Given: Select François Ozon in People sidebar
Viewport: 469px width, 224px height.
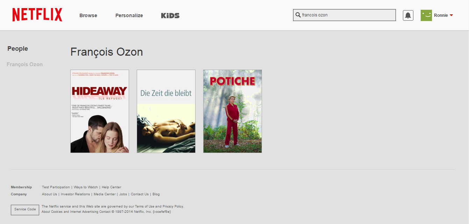Looking at the screenshot, I should click(x=24, y=64).
